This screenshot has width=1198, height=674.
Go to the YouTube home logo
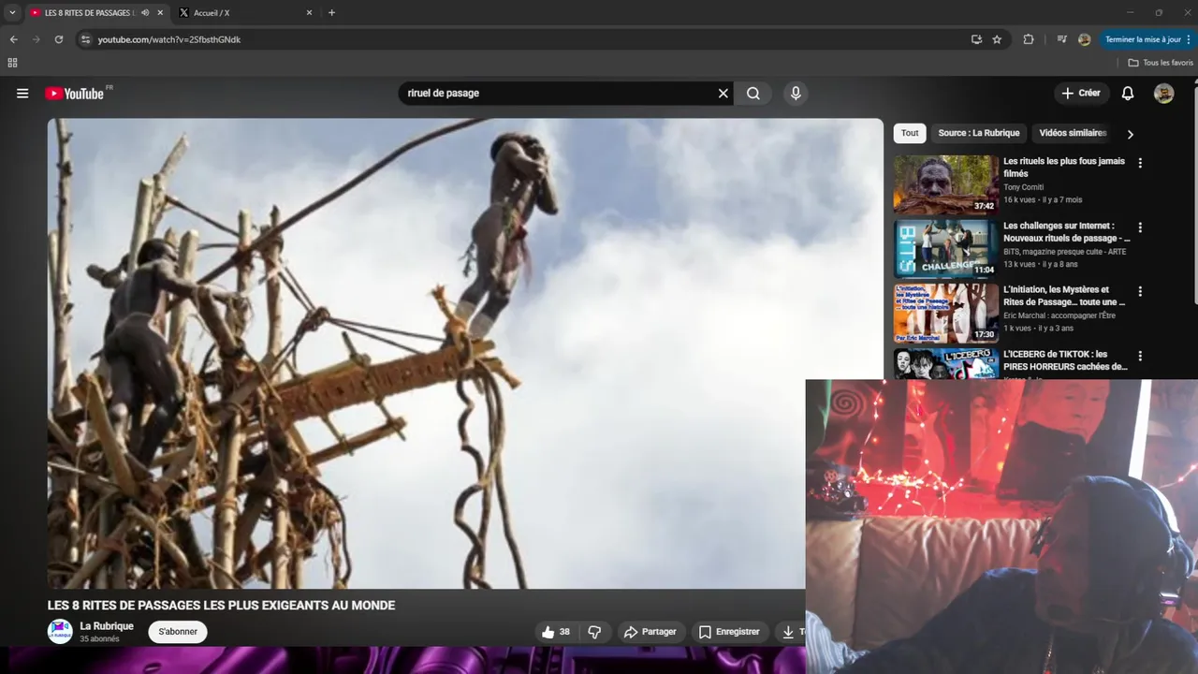(x=74, y=94)
